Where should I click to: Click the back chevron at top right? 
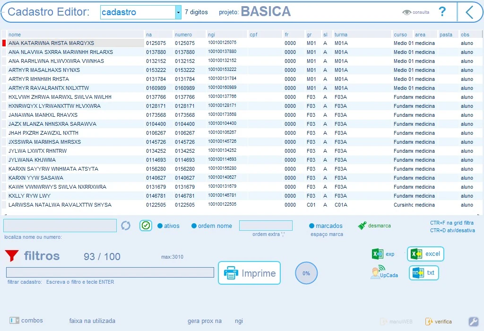(x=469, y=12)
